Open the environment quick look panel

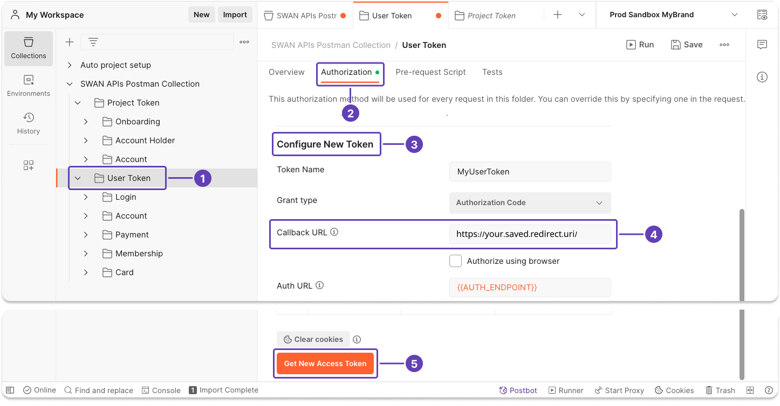(x=762, y=14)
